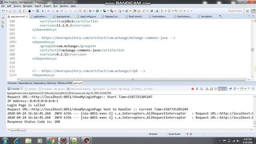Click the Eclipse icon in the taskbar

tap(63, 140)
